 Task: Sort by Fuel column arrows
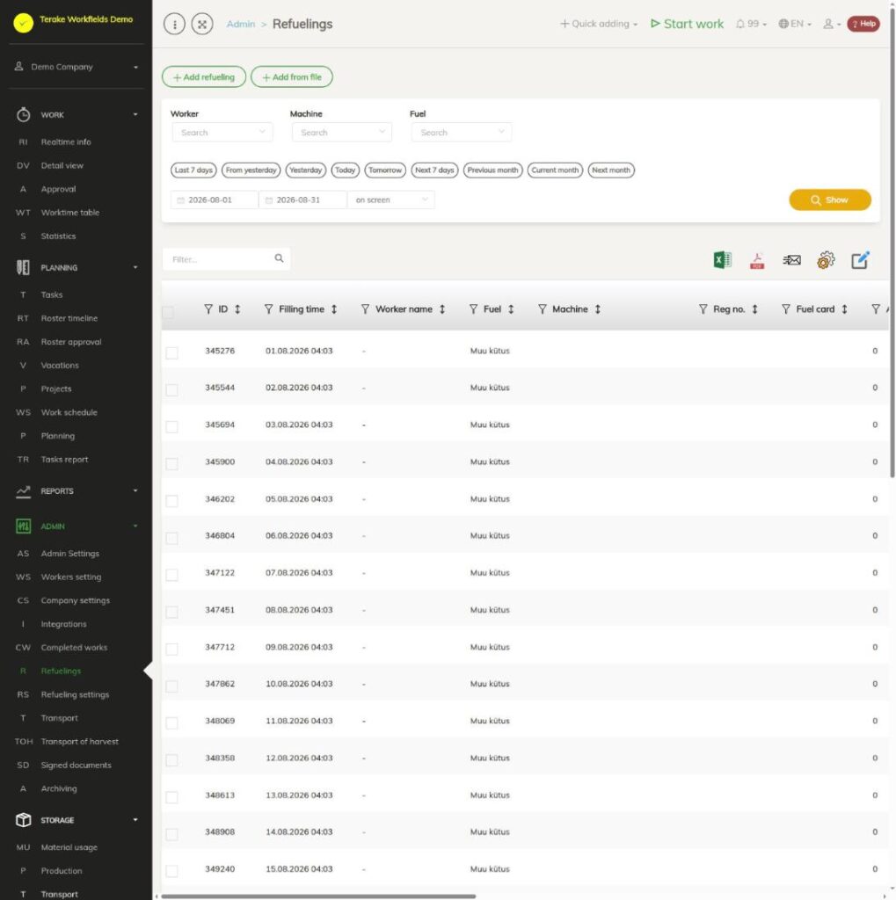tap(511, 309)
